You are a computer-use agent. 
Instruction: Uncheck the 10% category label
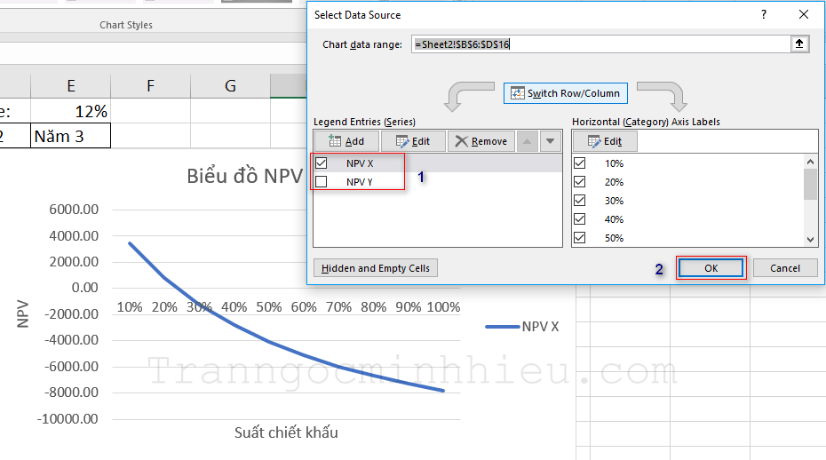[580, 163]
